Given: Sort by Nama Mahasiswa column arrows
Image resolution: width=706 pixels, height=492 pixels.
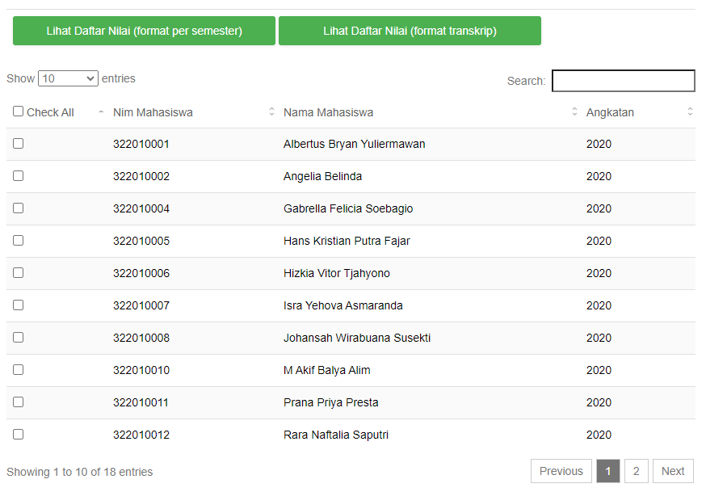Looking at the screenshot, I should [574, 111].
